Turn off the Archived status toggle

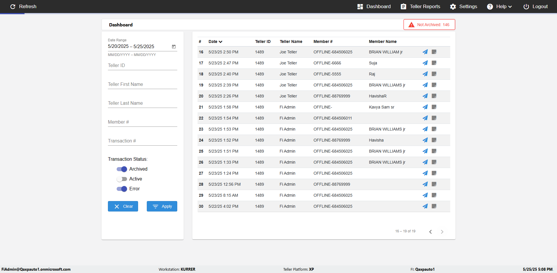point(122,169)
